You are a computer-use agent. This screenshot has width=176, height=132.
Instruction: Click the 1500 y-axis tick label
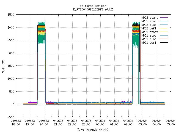tap(11, 66)
